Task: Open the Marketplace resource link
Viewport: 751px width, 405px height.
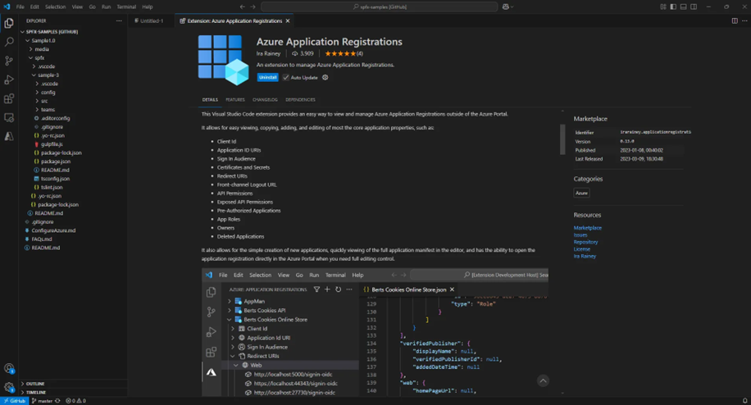Action: pos(588,228)
